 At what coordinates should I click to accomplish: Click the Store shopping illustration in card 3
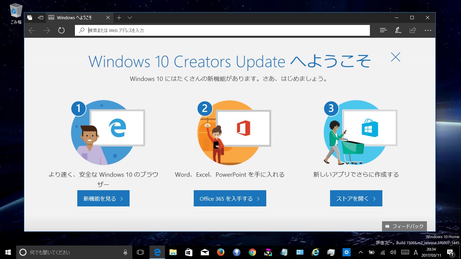(x=360, y=132)
